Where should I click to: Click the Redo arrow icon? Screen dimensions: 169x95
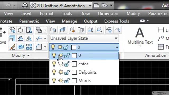[8, 5]
